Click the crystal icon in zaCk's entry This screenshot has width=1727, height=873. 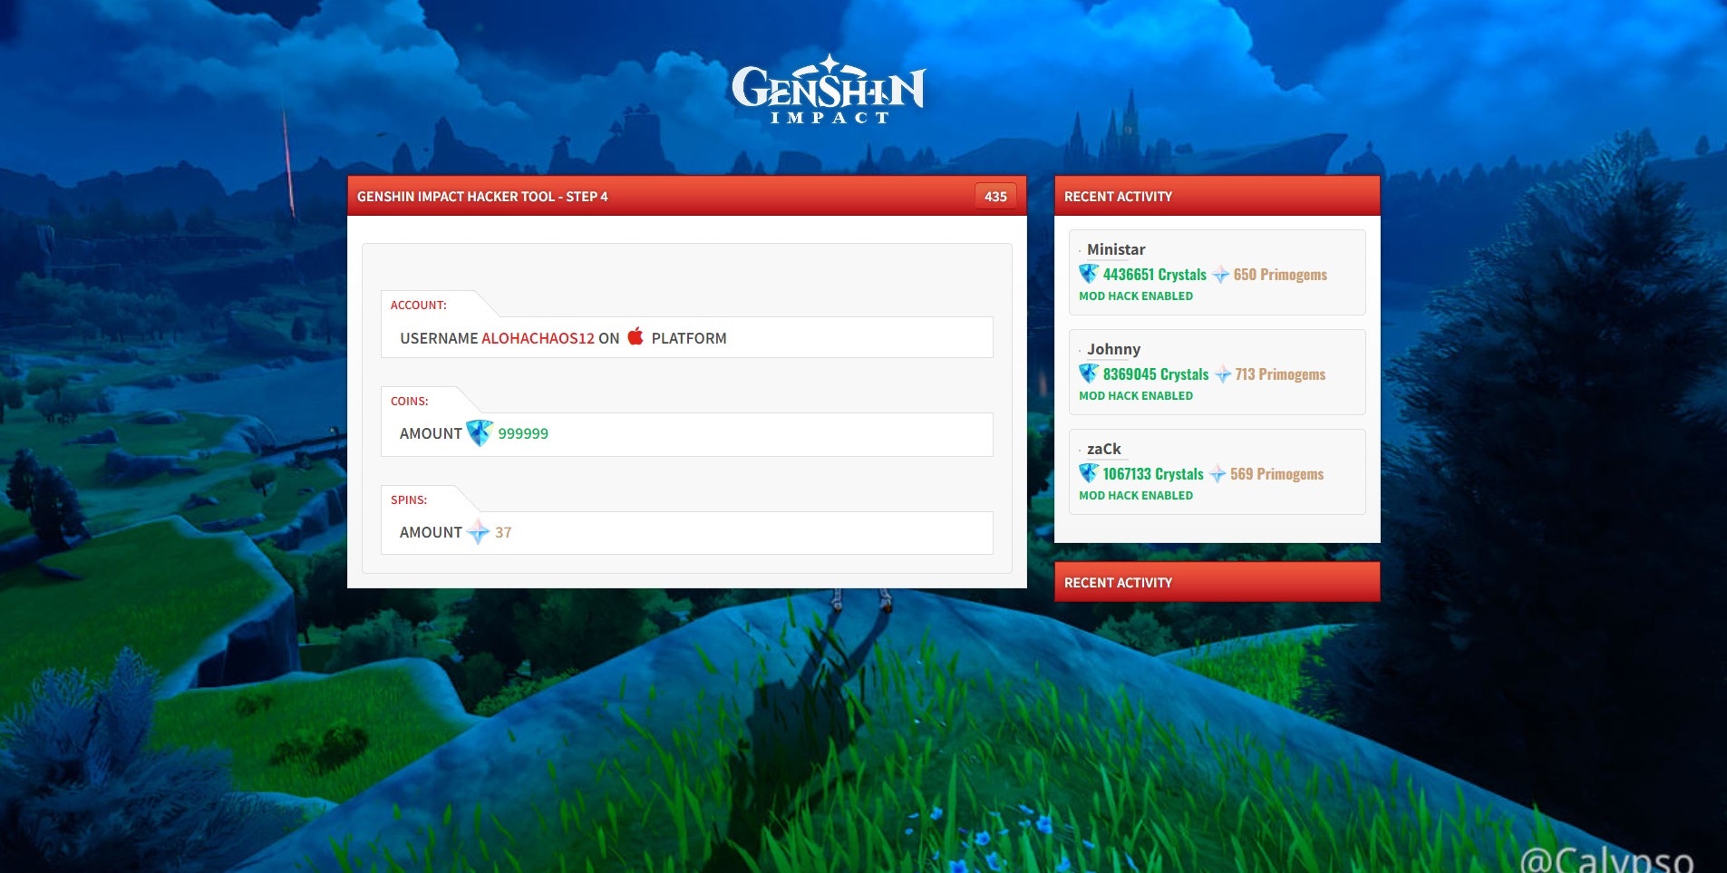click(1089, 473)
